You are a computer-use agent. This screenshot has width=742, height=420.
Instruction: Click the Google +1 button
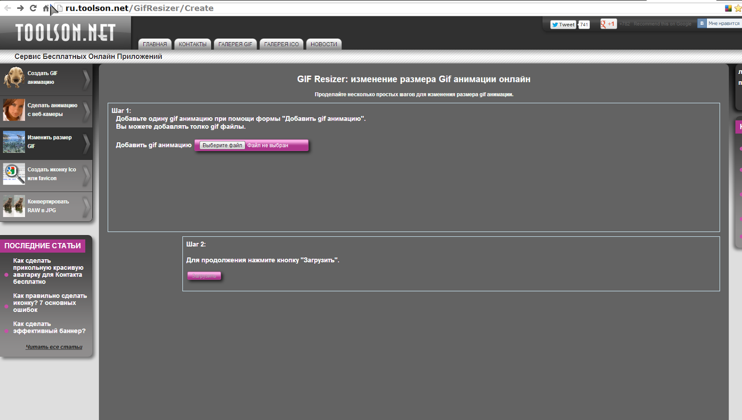[608, 24]
